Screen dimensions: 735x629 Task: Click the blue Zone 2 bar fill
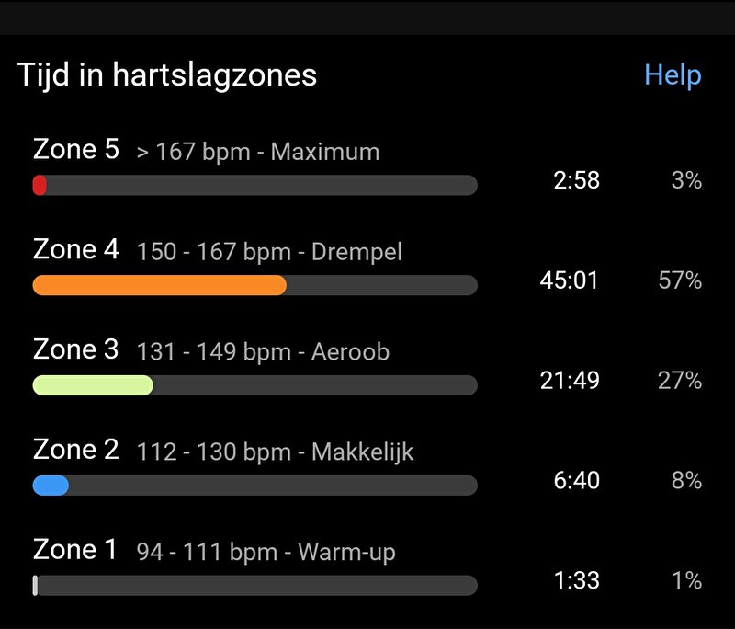pyautogui.click(x=51, y=486)
